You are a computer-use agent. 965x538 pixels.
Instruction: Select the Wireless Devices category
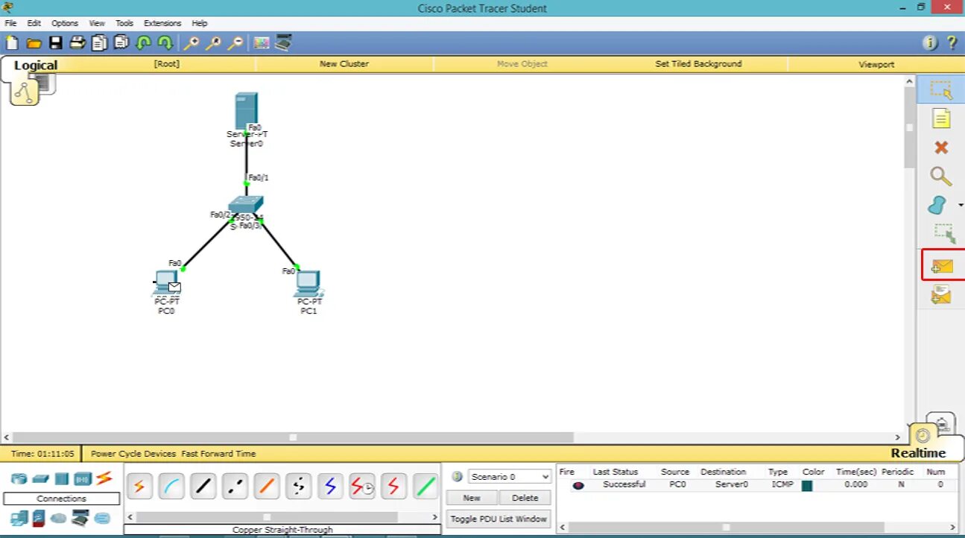coord(82,478)
